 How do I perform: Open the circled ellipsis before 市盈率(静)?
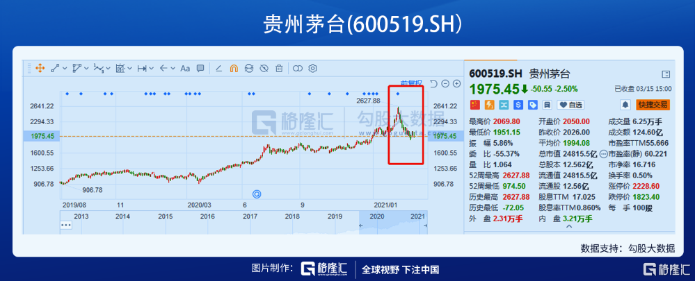[x=603, y=154]
